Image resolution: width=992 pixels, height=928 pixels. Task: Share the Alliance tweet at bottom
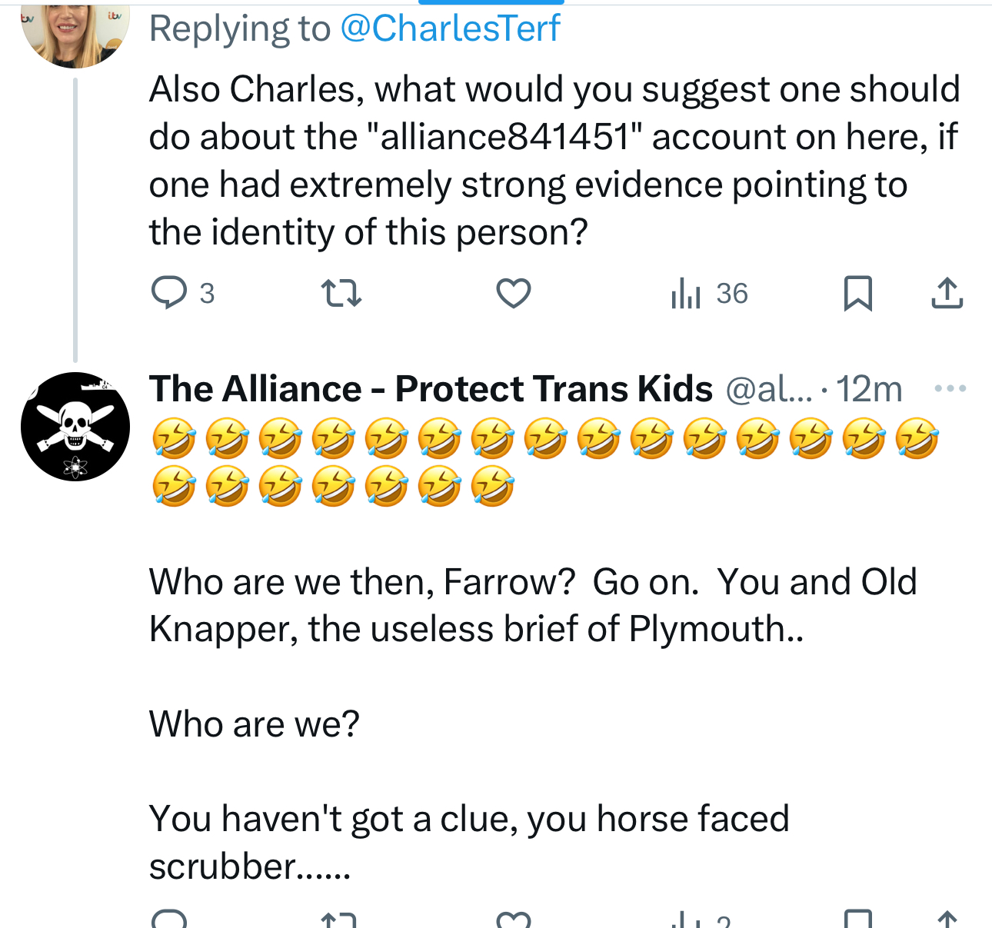click(947, 920)
